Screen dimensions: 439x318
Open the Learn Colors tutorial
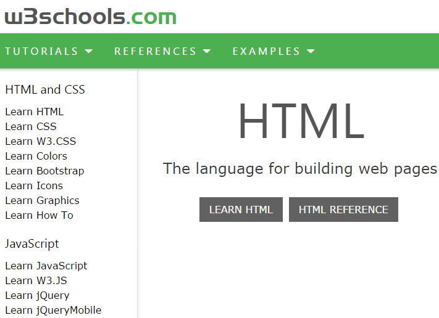(36, 156)
